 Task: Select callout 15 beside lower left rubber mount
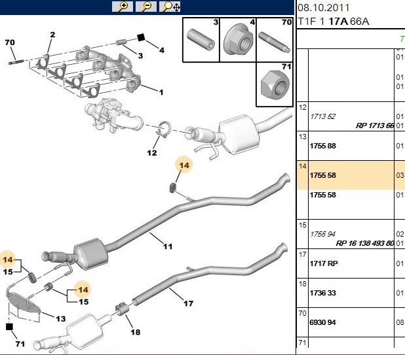tap(8, 272)
